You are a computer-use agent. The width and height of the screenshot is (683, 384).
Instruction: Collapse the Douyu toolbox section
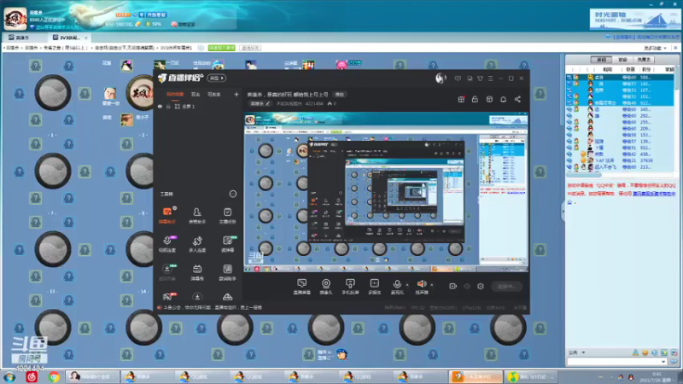coord(233,194)
